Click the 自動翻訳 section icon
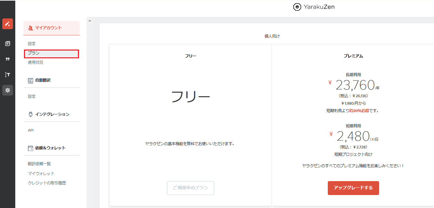Viewport: 434px width, 208px height. 31,80
